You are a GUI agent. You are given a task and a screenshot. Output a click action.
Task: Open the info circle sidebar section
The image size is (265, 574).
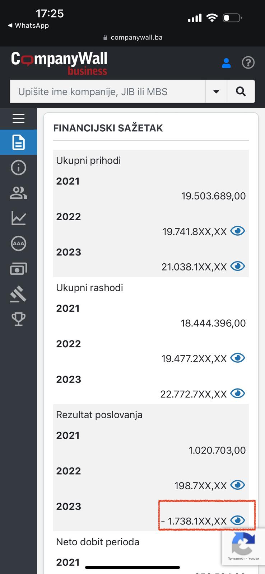click(18, 168)
